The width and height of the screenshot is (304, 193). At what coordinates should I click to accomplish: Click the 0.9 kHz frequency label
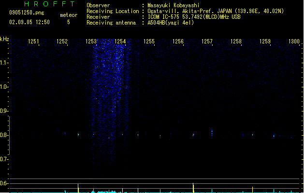[x=4, y=111]
